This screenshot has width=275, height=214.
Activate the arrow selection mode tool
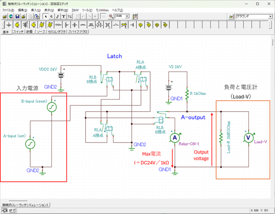coord(46,16)
